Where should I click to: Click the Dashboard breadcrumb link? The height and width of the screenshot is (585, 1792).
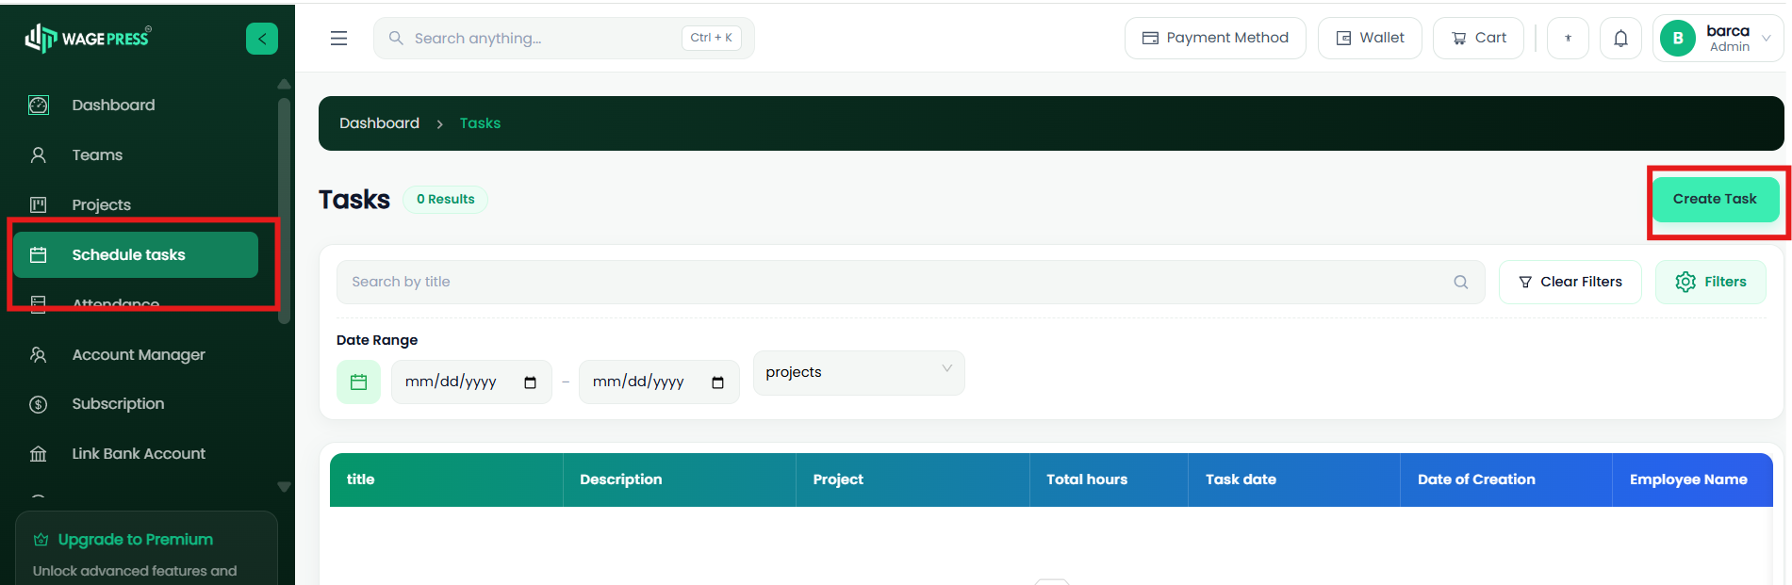tap(379, 123)
